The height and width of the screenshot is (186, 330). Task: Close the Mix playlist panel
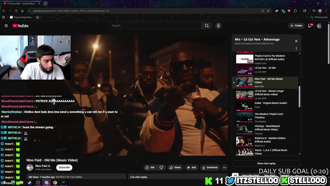coord(296,41)
